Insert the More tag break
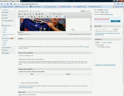 (x=51, y=14)
